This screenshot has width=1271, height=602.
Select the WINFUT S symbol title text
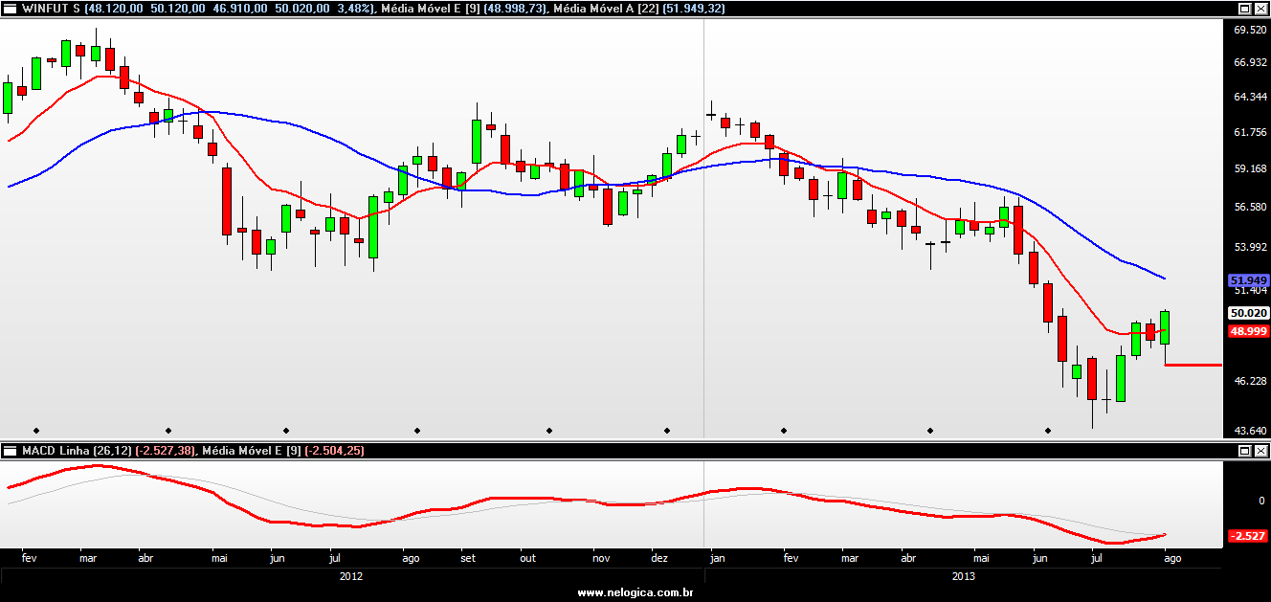click(x=52, y=8)
